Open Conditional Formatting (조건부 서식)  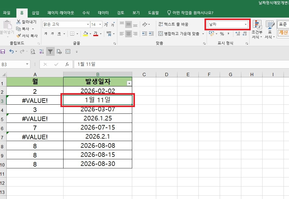(x=257, y=29)
